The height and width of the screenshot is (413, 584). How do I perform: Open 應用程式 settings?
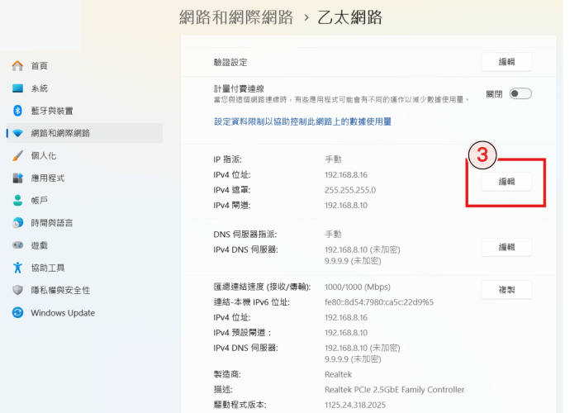pyautogui.click(x=84, y=178)
